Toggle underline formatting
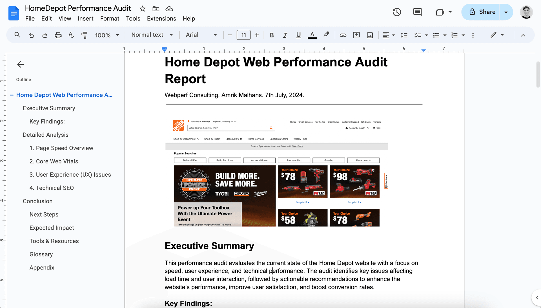541x308 pixels. point(298,35)
